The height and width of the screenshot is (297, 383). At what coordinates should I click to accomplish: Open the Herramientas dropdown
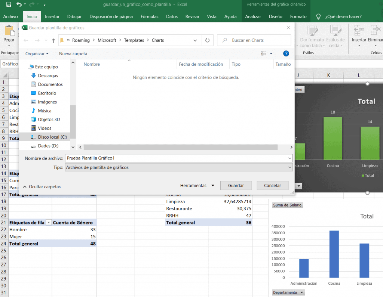click(x=197, y=186)
